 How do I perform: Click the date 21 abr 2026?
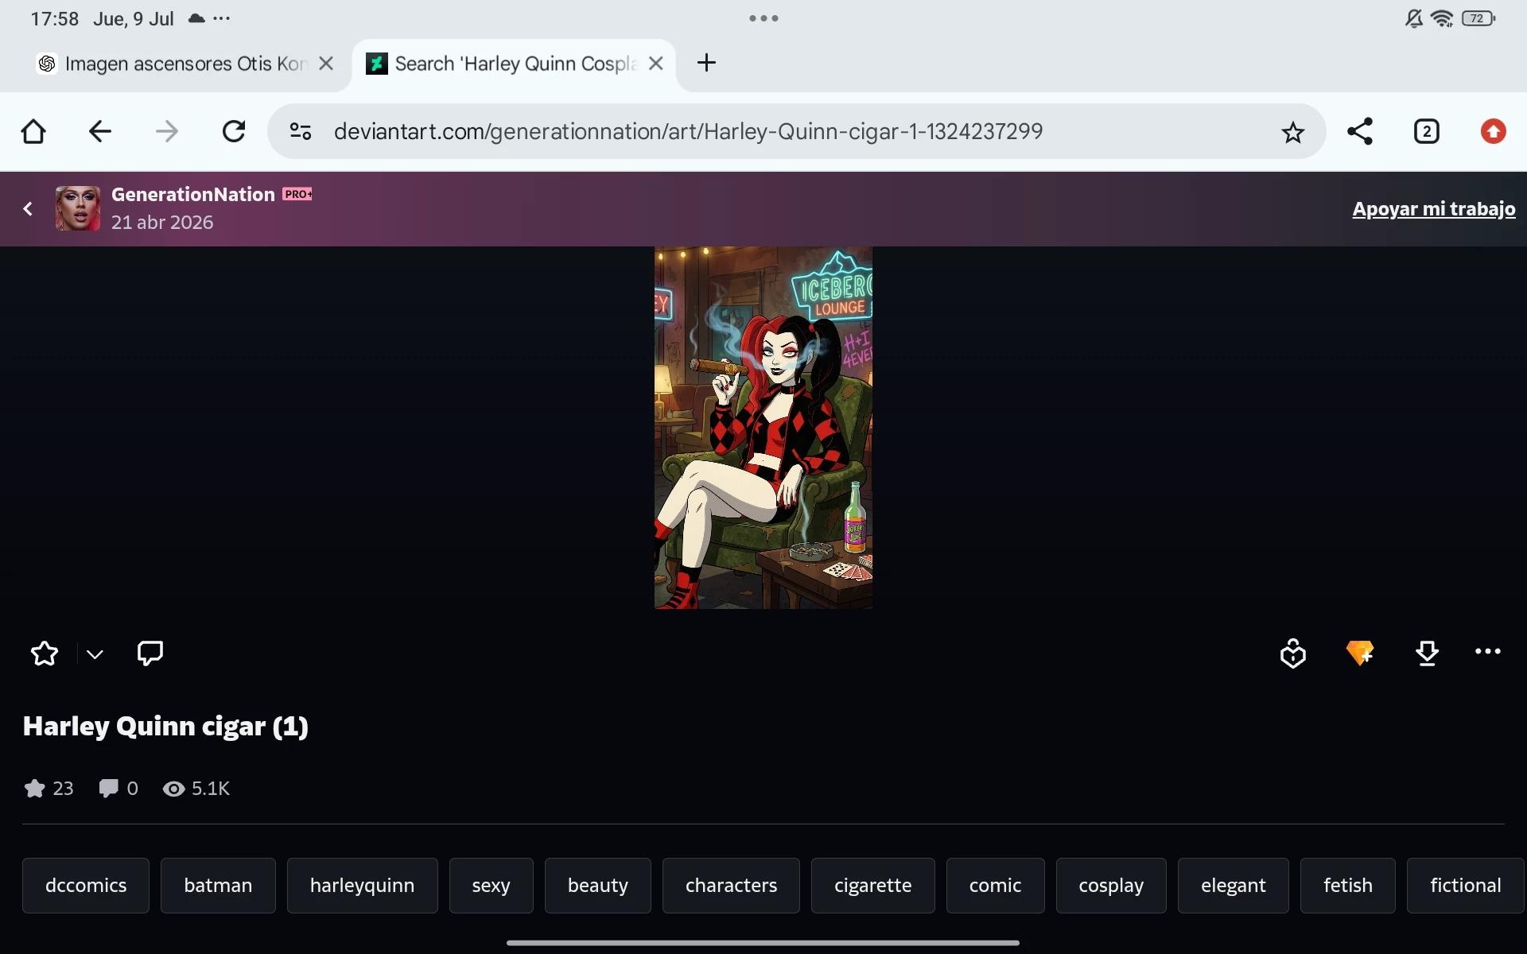point(162,223)
